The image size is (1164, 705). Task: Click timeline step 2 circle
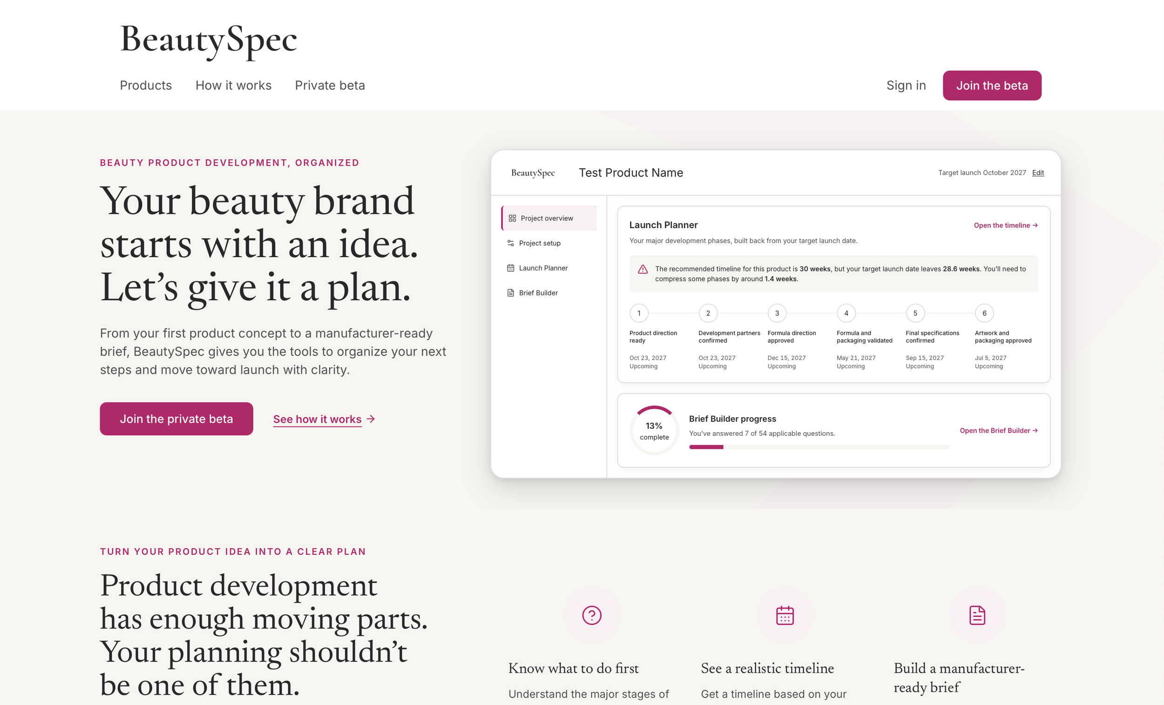(x=708, y=313)
